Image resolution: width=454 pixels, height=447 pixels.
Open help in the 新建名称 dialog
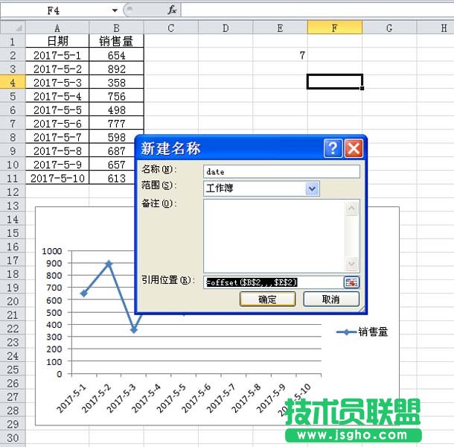coord(333,148)
